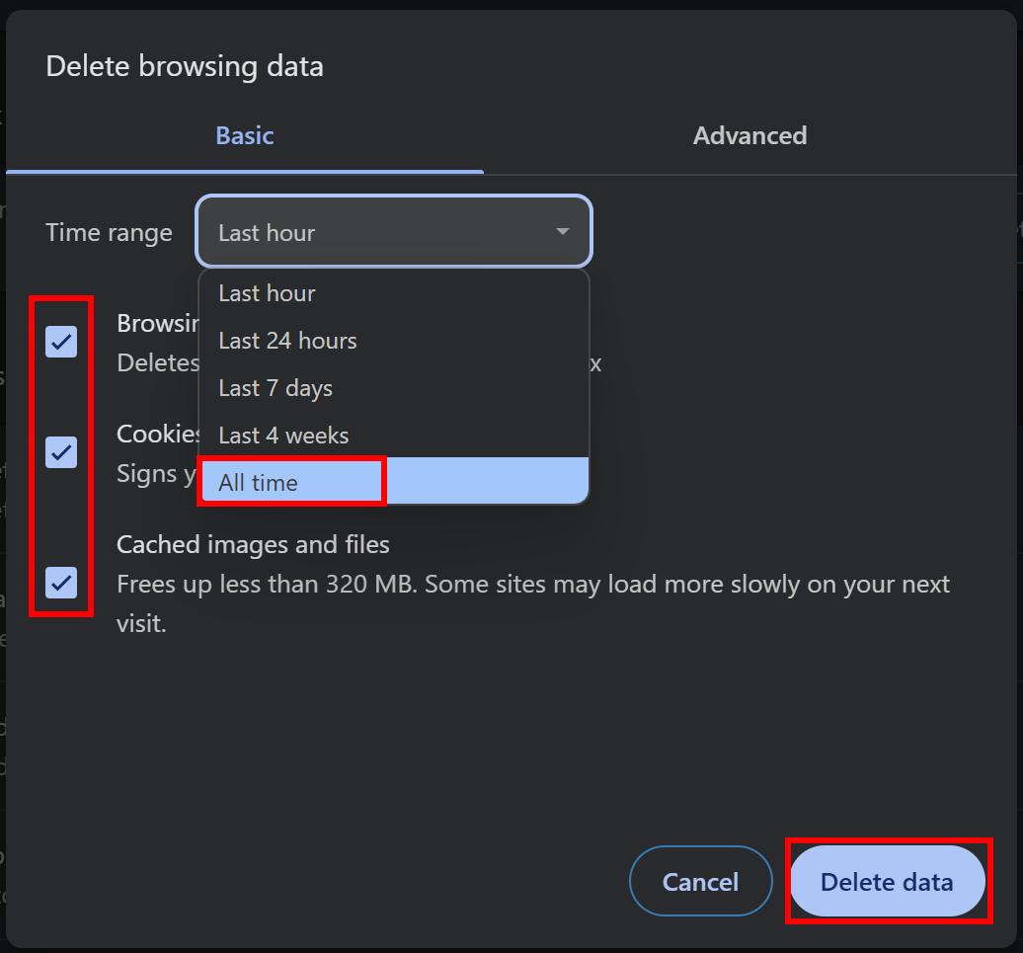Viewport: 1023px width, 953px height.
Task: Uncheck Cached images and files checkbox
Action: click(61, 583)
